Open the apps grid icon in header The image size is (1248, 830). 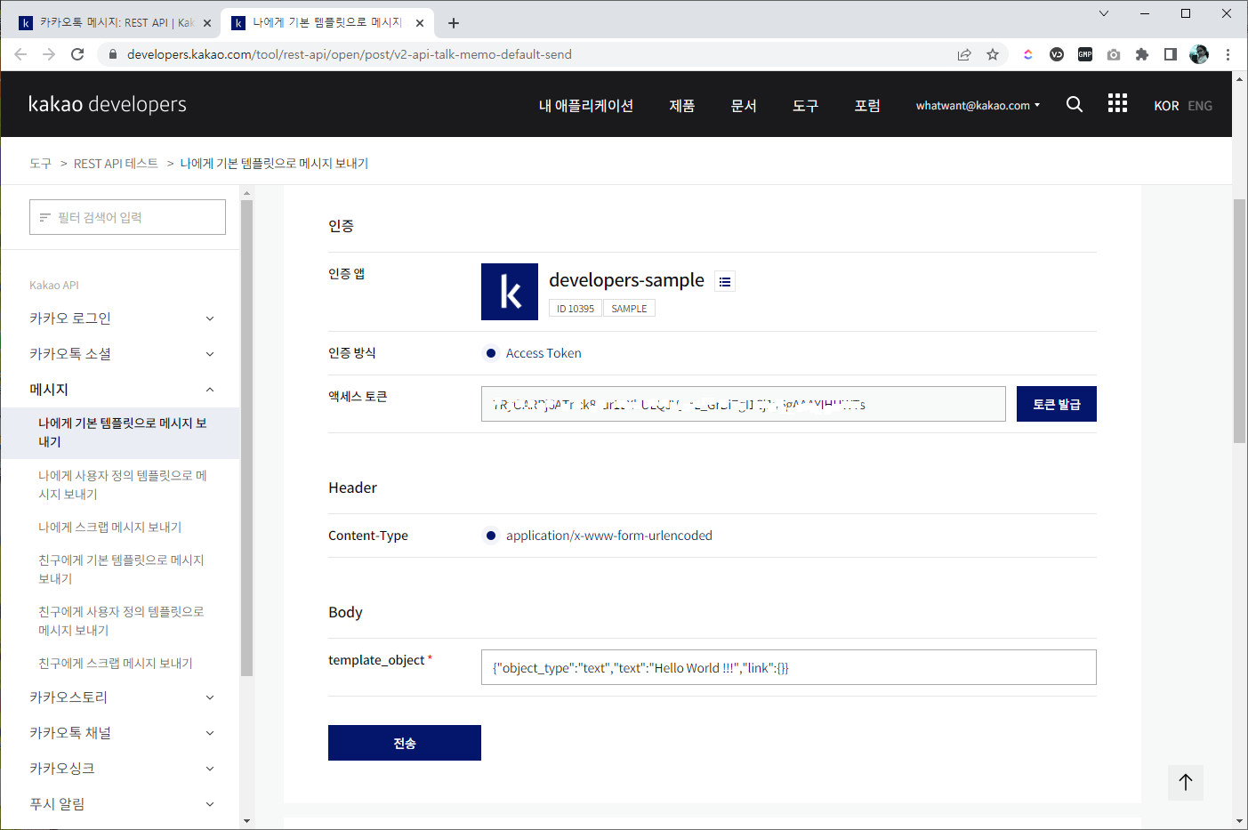click(x=1117, y=103)
